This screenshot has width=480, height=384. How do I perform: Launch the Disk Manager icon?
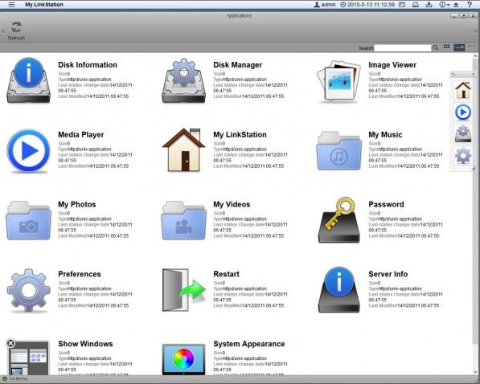pos(183,81)
